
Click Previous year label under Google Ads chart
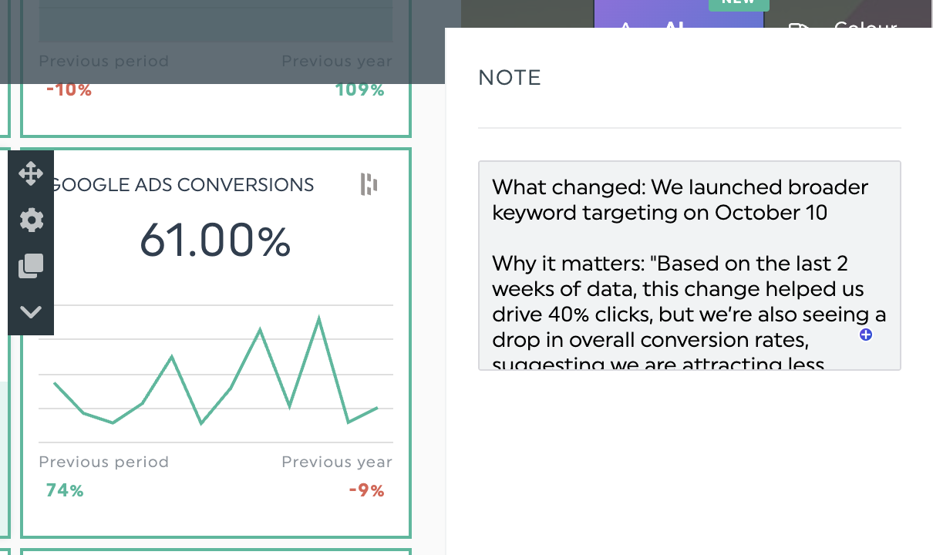click(337, 462)
